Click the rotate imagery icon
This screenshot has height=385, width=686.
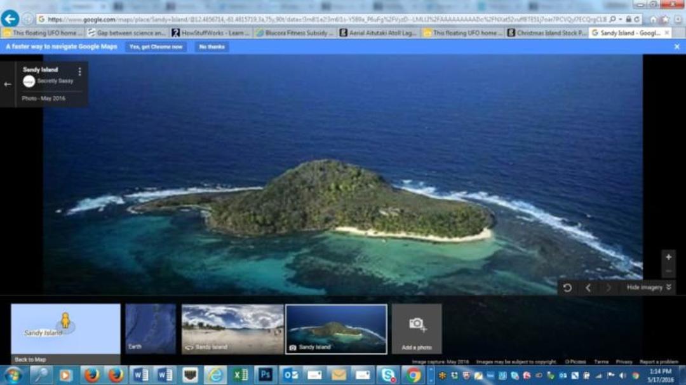pyautogui.click(x=567, y=287)
